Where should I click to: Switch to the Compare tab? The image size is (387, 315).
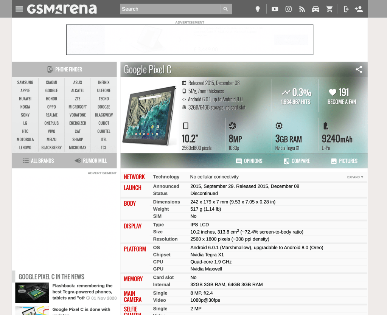297,161
